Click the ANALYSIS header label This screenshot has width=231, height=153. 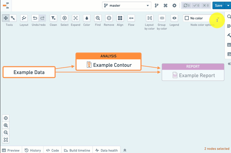[x=109, y=56]
